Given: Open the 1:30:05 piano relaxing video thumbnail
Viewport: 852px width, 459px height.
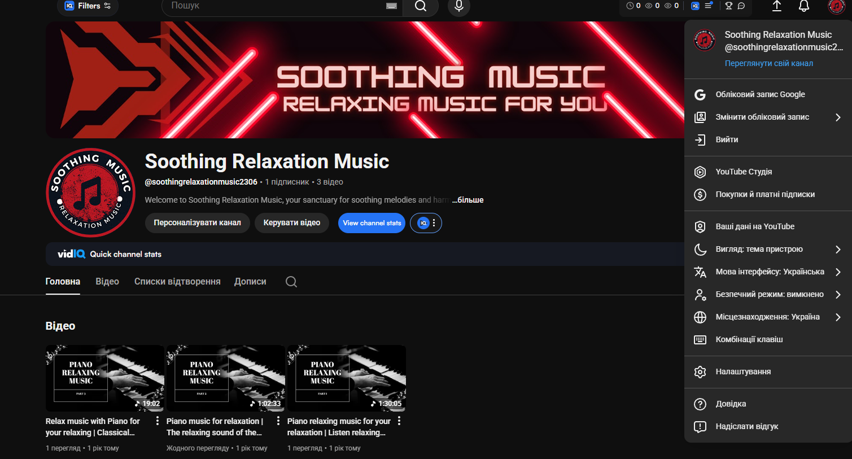Looking at the screenshot, I should (x=346, y=378).
